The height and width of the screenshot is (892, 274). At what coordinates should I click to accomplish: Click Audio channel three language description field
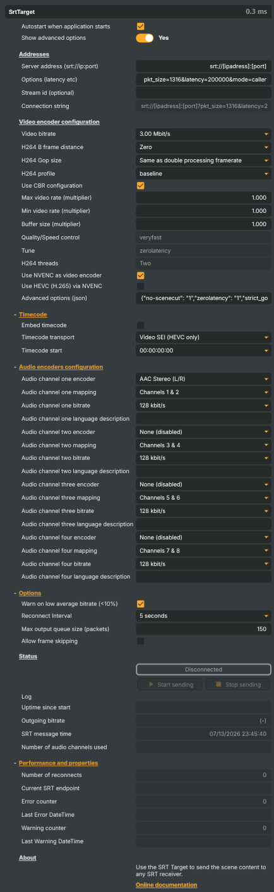[204, 524]
